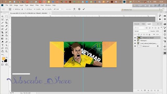This screenshot has height=94, width=167.
Task: Select the Rectangle 1 layer name
Action: (x=144, y=41)
